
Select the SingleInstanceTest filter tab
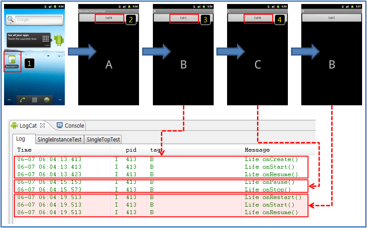tap(59, 140)
